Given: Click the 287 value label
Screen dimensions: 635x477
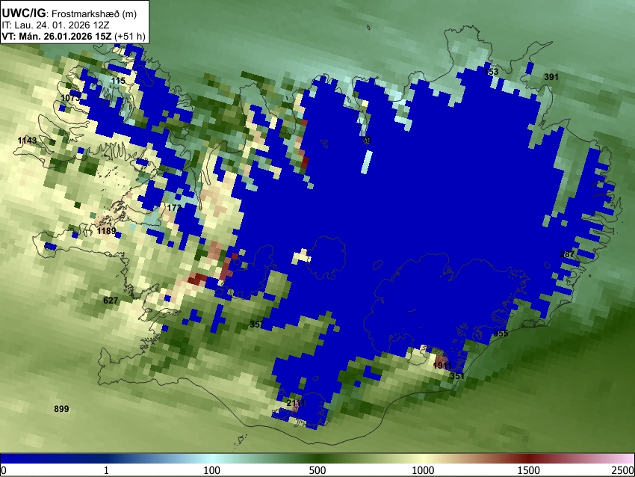Looking at the screenshot, I should click(567, 254).
